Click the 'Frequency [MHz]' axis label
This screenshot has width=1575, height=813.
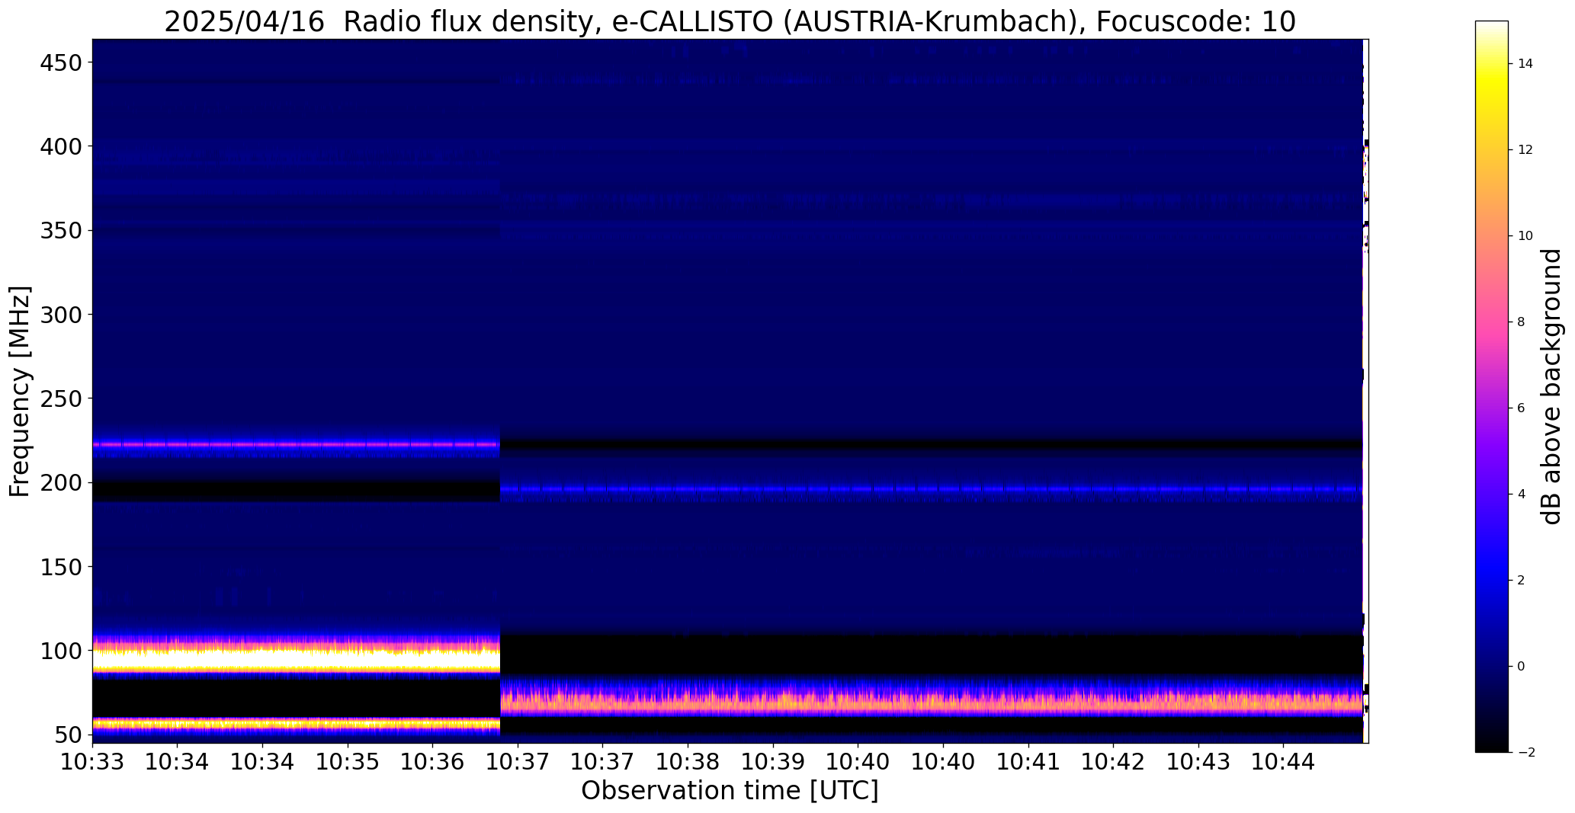[x=20, y=391]
